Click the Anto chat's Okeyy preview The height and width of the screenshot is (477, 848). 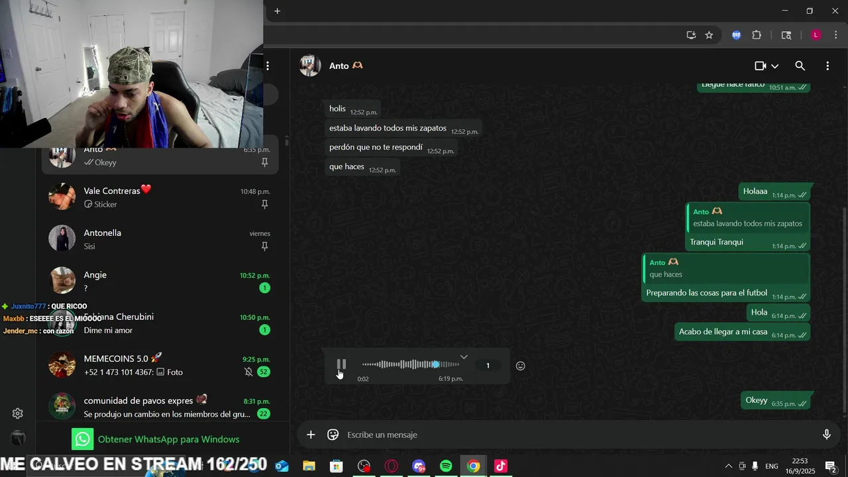[105, 162]
